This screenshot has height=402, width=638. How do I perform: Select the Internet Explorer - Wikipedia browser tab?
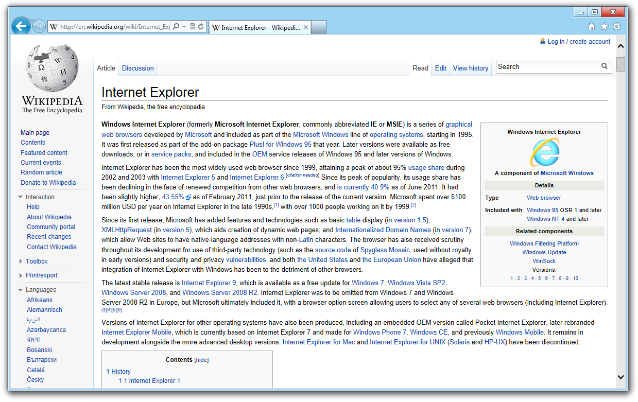coord(260,28)
